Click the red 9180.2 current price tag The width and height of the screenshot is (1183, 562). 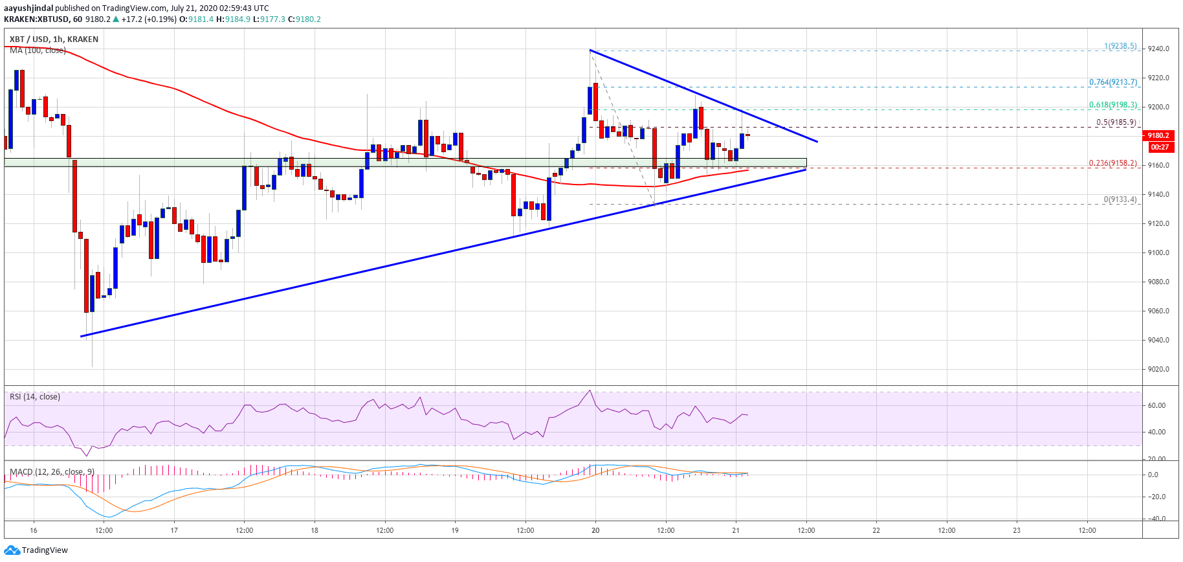[x=1158, y=135]
